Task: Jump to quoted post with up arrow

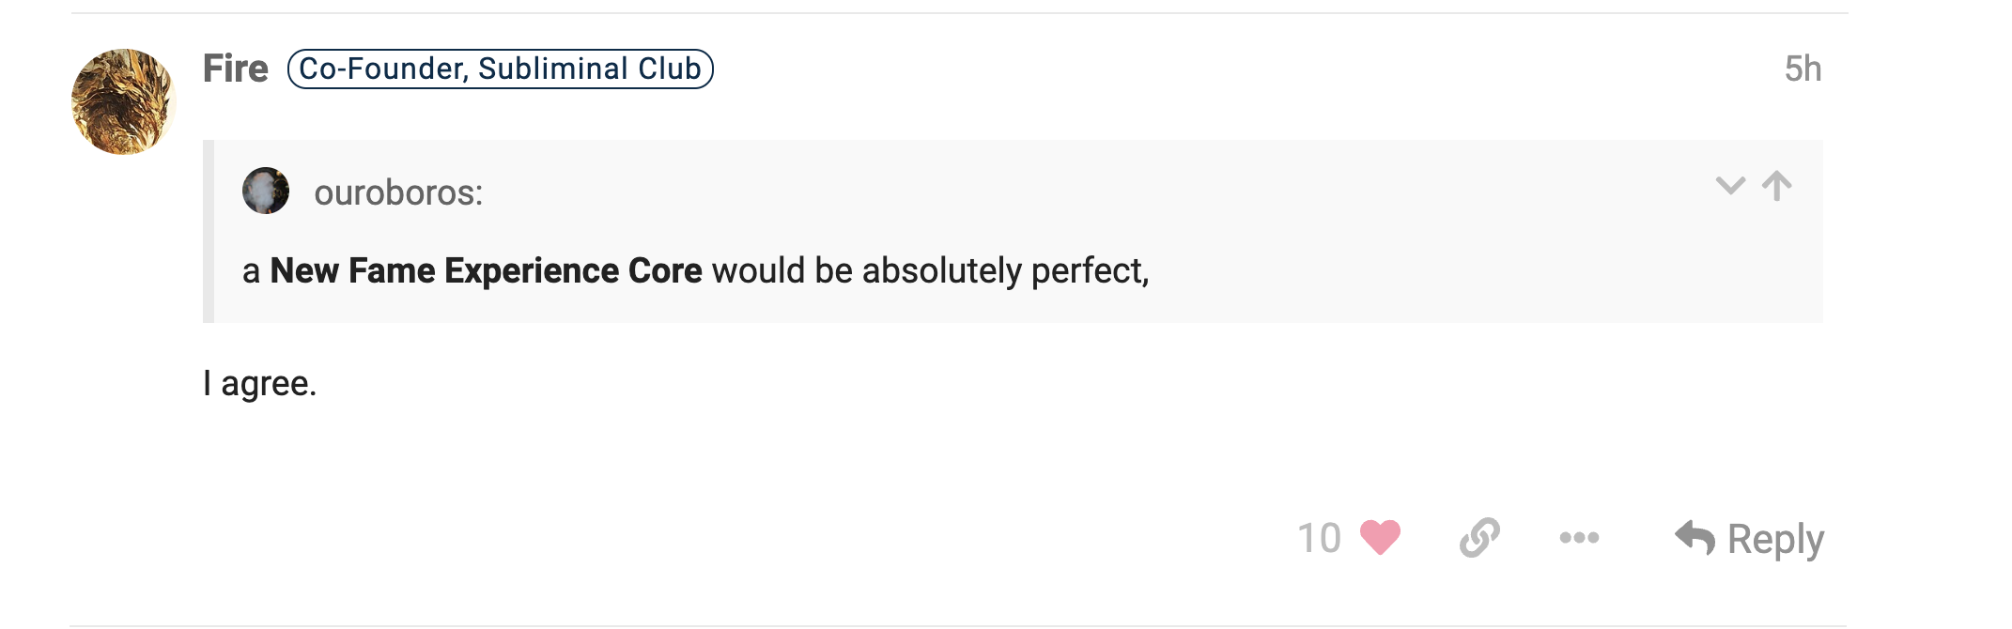Action: click(x=1776, y=186)
